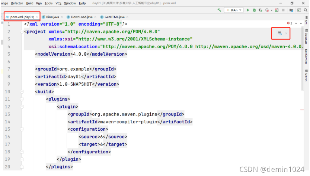Open the Database tool window
The image size is (310, 176).
(306, 37)
